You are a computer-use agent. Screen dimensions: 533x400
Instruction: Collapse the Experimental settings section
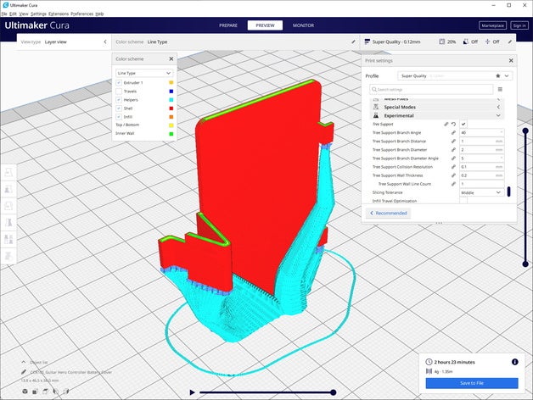[x=497, y=115]
